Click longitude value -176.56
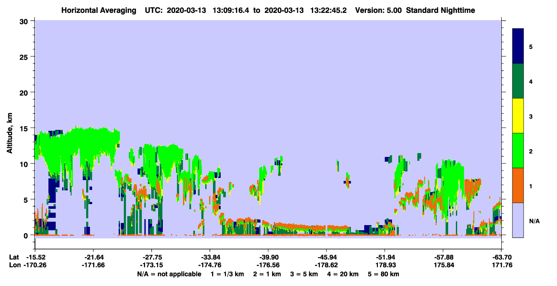The image size is (557, 286). (x=268, y=265)
